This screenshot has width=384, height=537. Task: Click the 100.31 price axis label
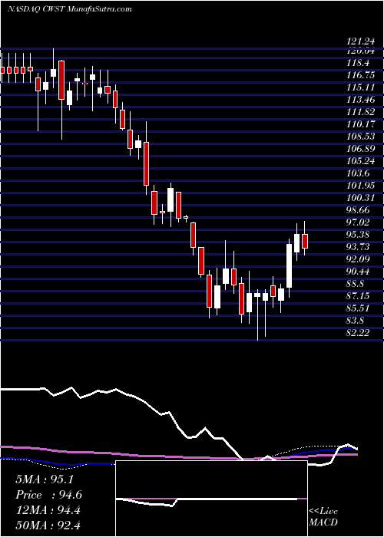coord(360,198)
